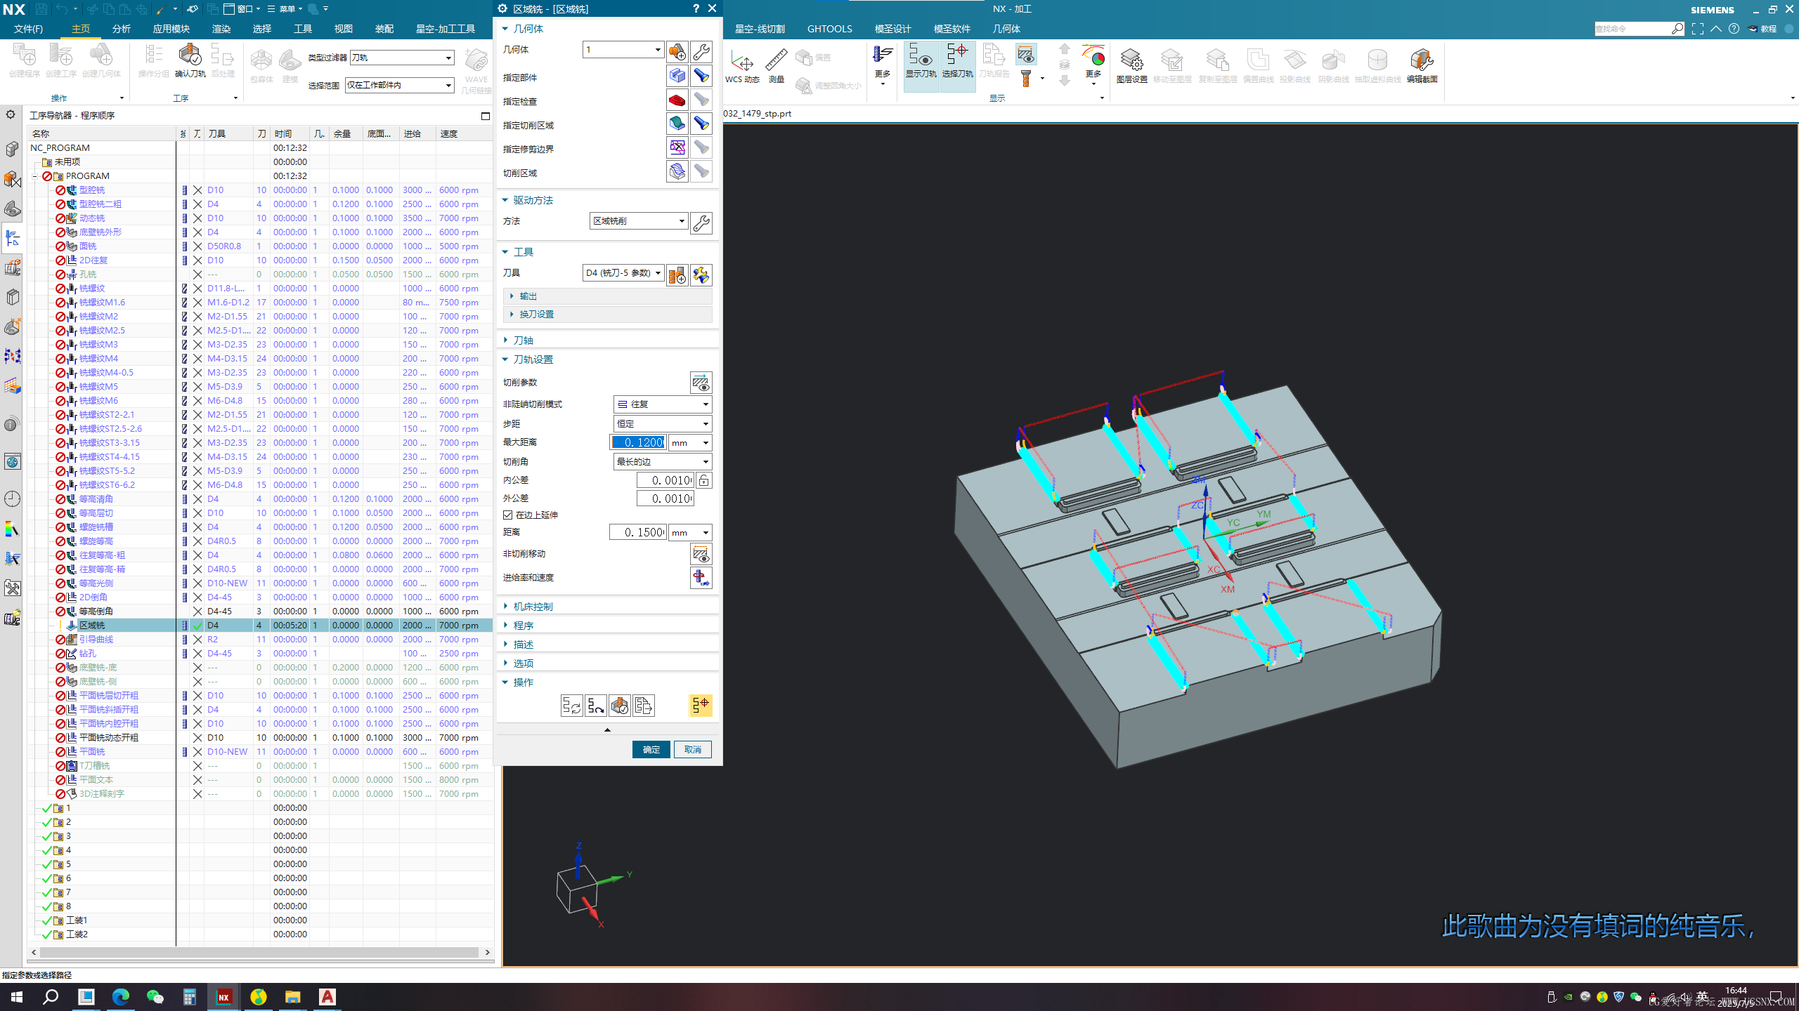Click the 确认刀轨 verify tool path ribbon icon
Viewport: 1799px width, 1011px height.
[190, 60]
